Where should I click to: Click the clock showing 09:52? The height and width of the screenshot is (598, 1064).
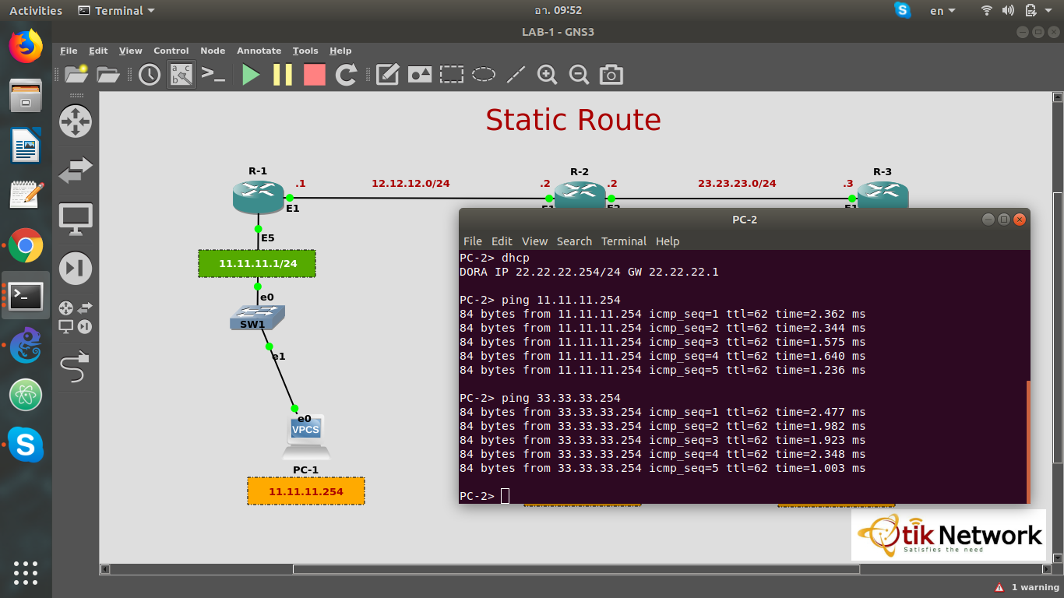click(x=558, y=11)
